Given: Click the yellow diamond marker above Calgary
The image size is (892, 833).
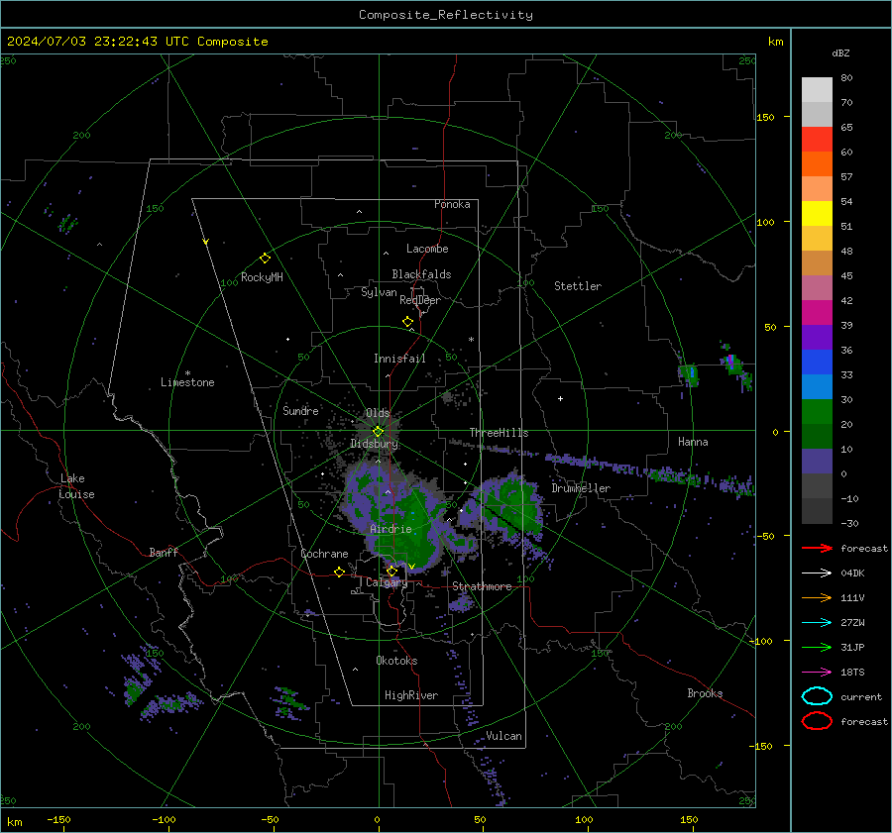Looking at the screenshot, I should click(x=391, y=571).
